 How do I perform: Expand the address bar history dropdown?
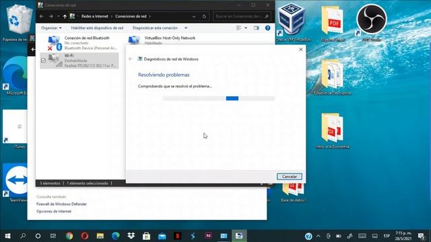[194, 16]
